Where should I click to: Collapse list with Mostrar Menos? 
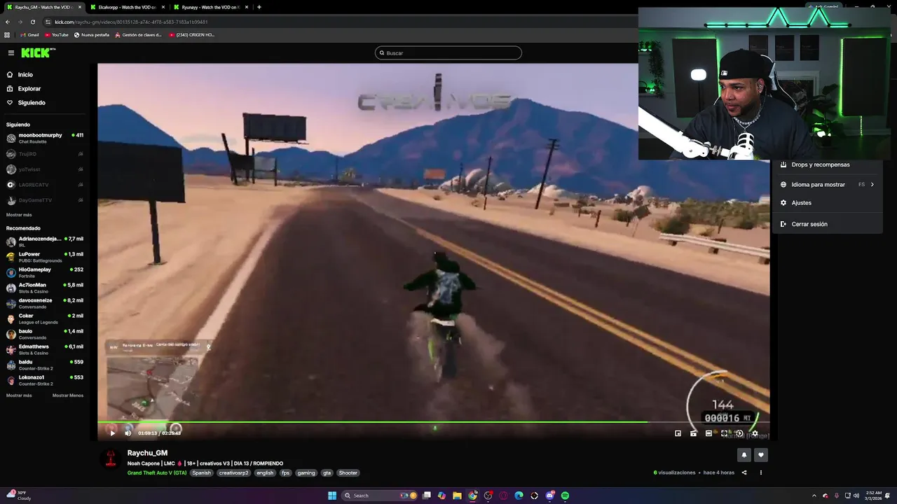(68, 395)
